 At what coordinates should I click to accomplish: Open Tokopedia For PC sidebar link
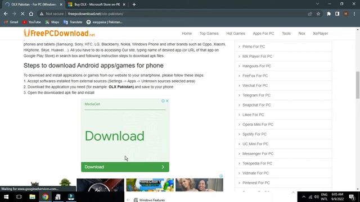pyautogui.click(x=257, y=163)
